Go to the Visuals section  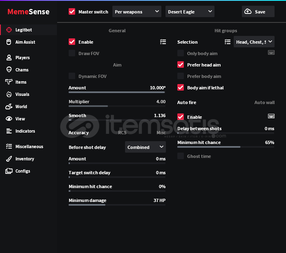point(29,94)
